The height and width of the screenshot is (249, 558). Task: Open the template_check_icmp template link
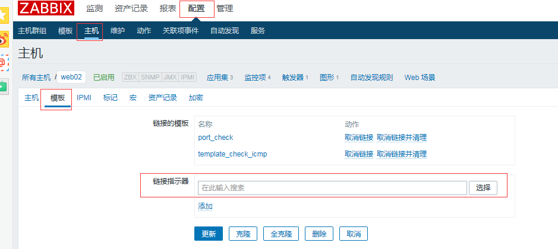click(232, 154)
